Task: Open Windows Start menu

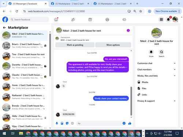Action: 4,133
